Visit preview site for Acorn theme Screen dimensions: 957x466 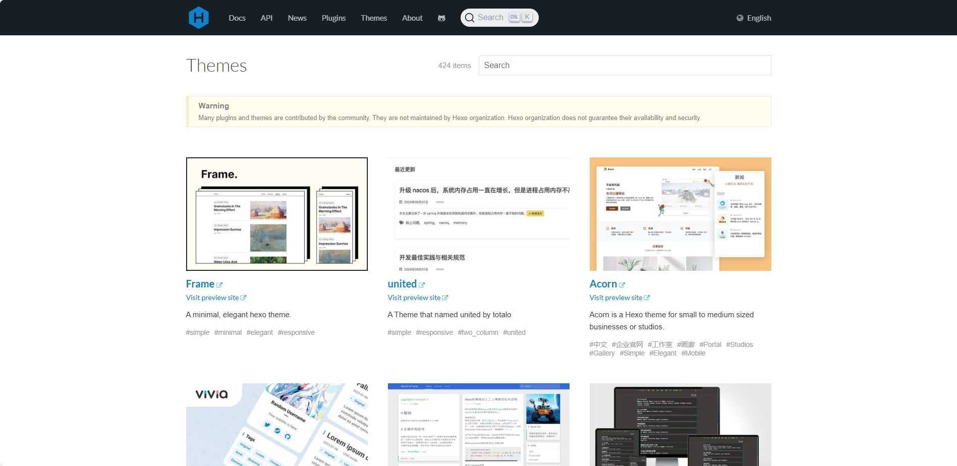(615, 298)
